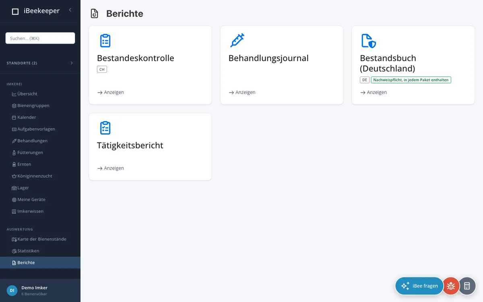Click Anzeigen on the Tätigkeitsbericht card
Image resolution: width=483 pixels, height=302 pixels.
[x=111, y=168]
